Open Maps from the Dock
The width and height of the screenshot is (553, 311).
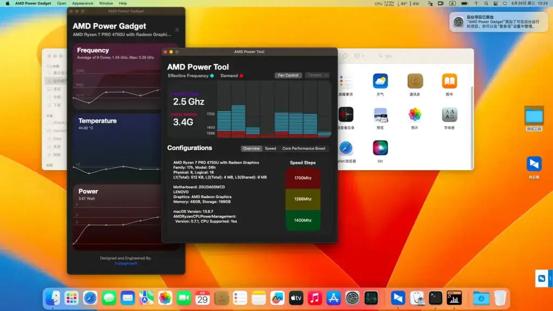pos(146,298)
